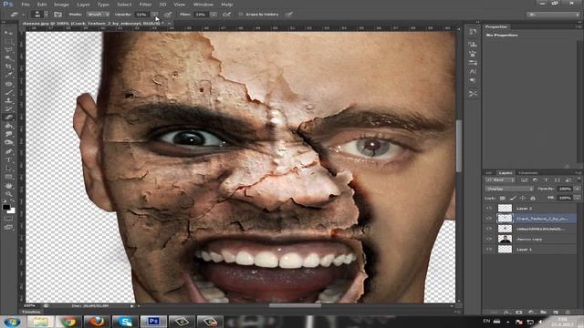Viewport: 584px width, 328px height.
Task: Open the tool preset picker arrow
Action: point(23,15)
